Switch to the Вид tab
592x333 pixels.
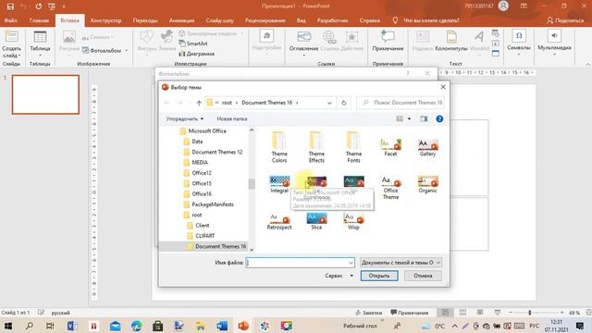click(x=301, y=20)
